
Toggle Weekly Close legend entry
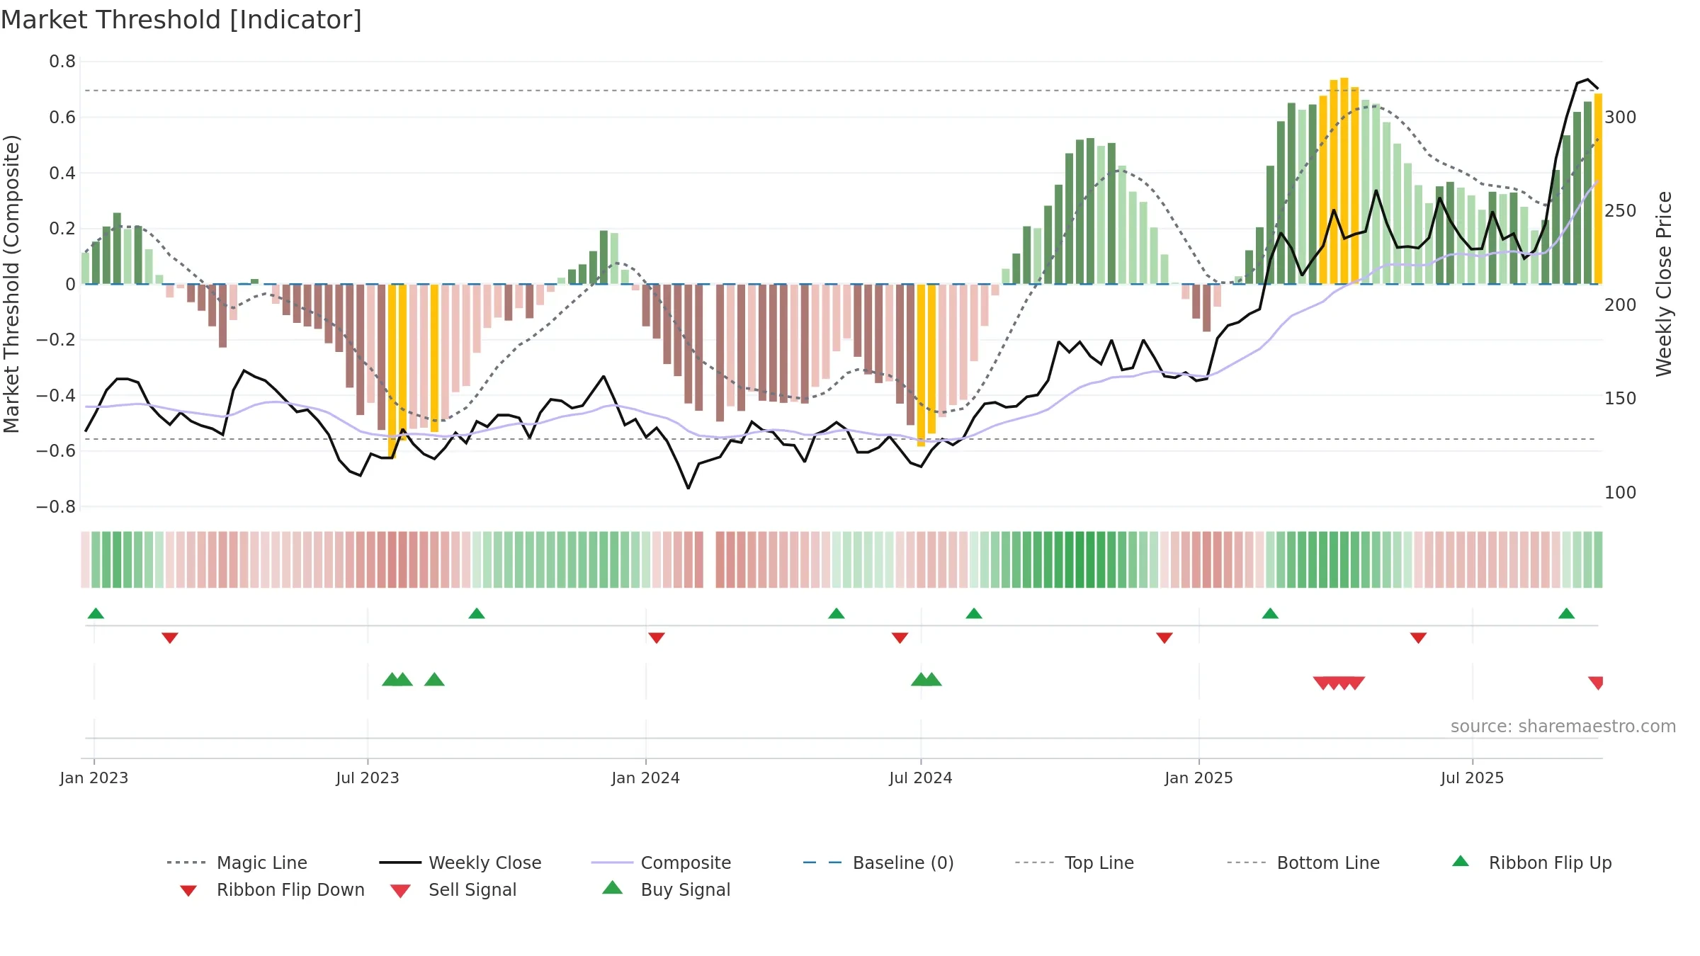coord(460,863)
